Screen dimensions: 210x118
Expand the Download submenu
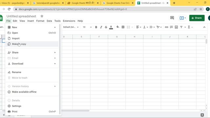tap(32, 64)
